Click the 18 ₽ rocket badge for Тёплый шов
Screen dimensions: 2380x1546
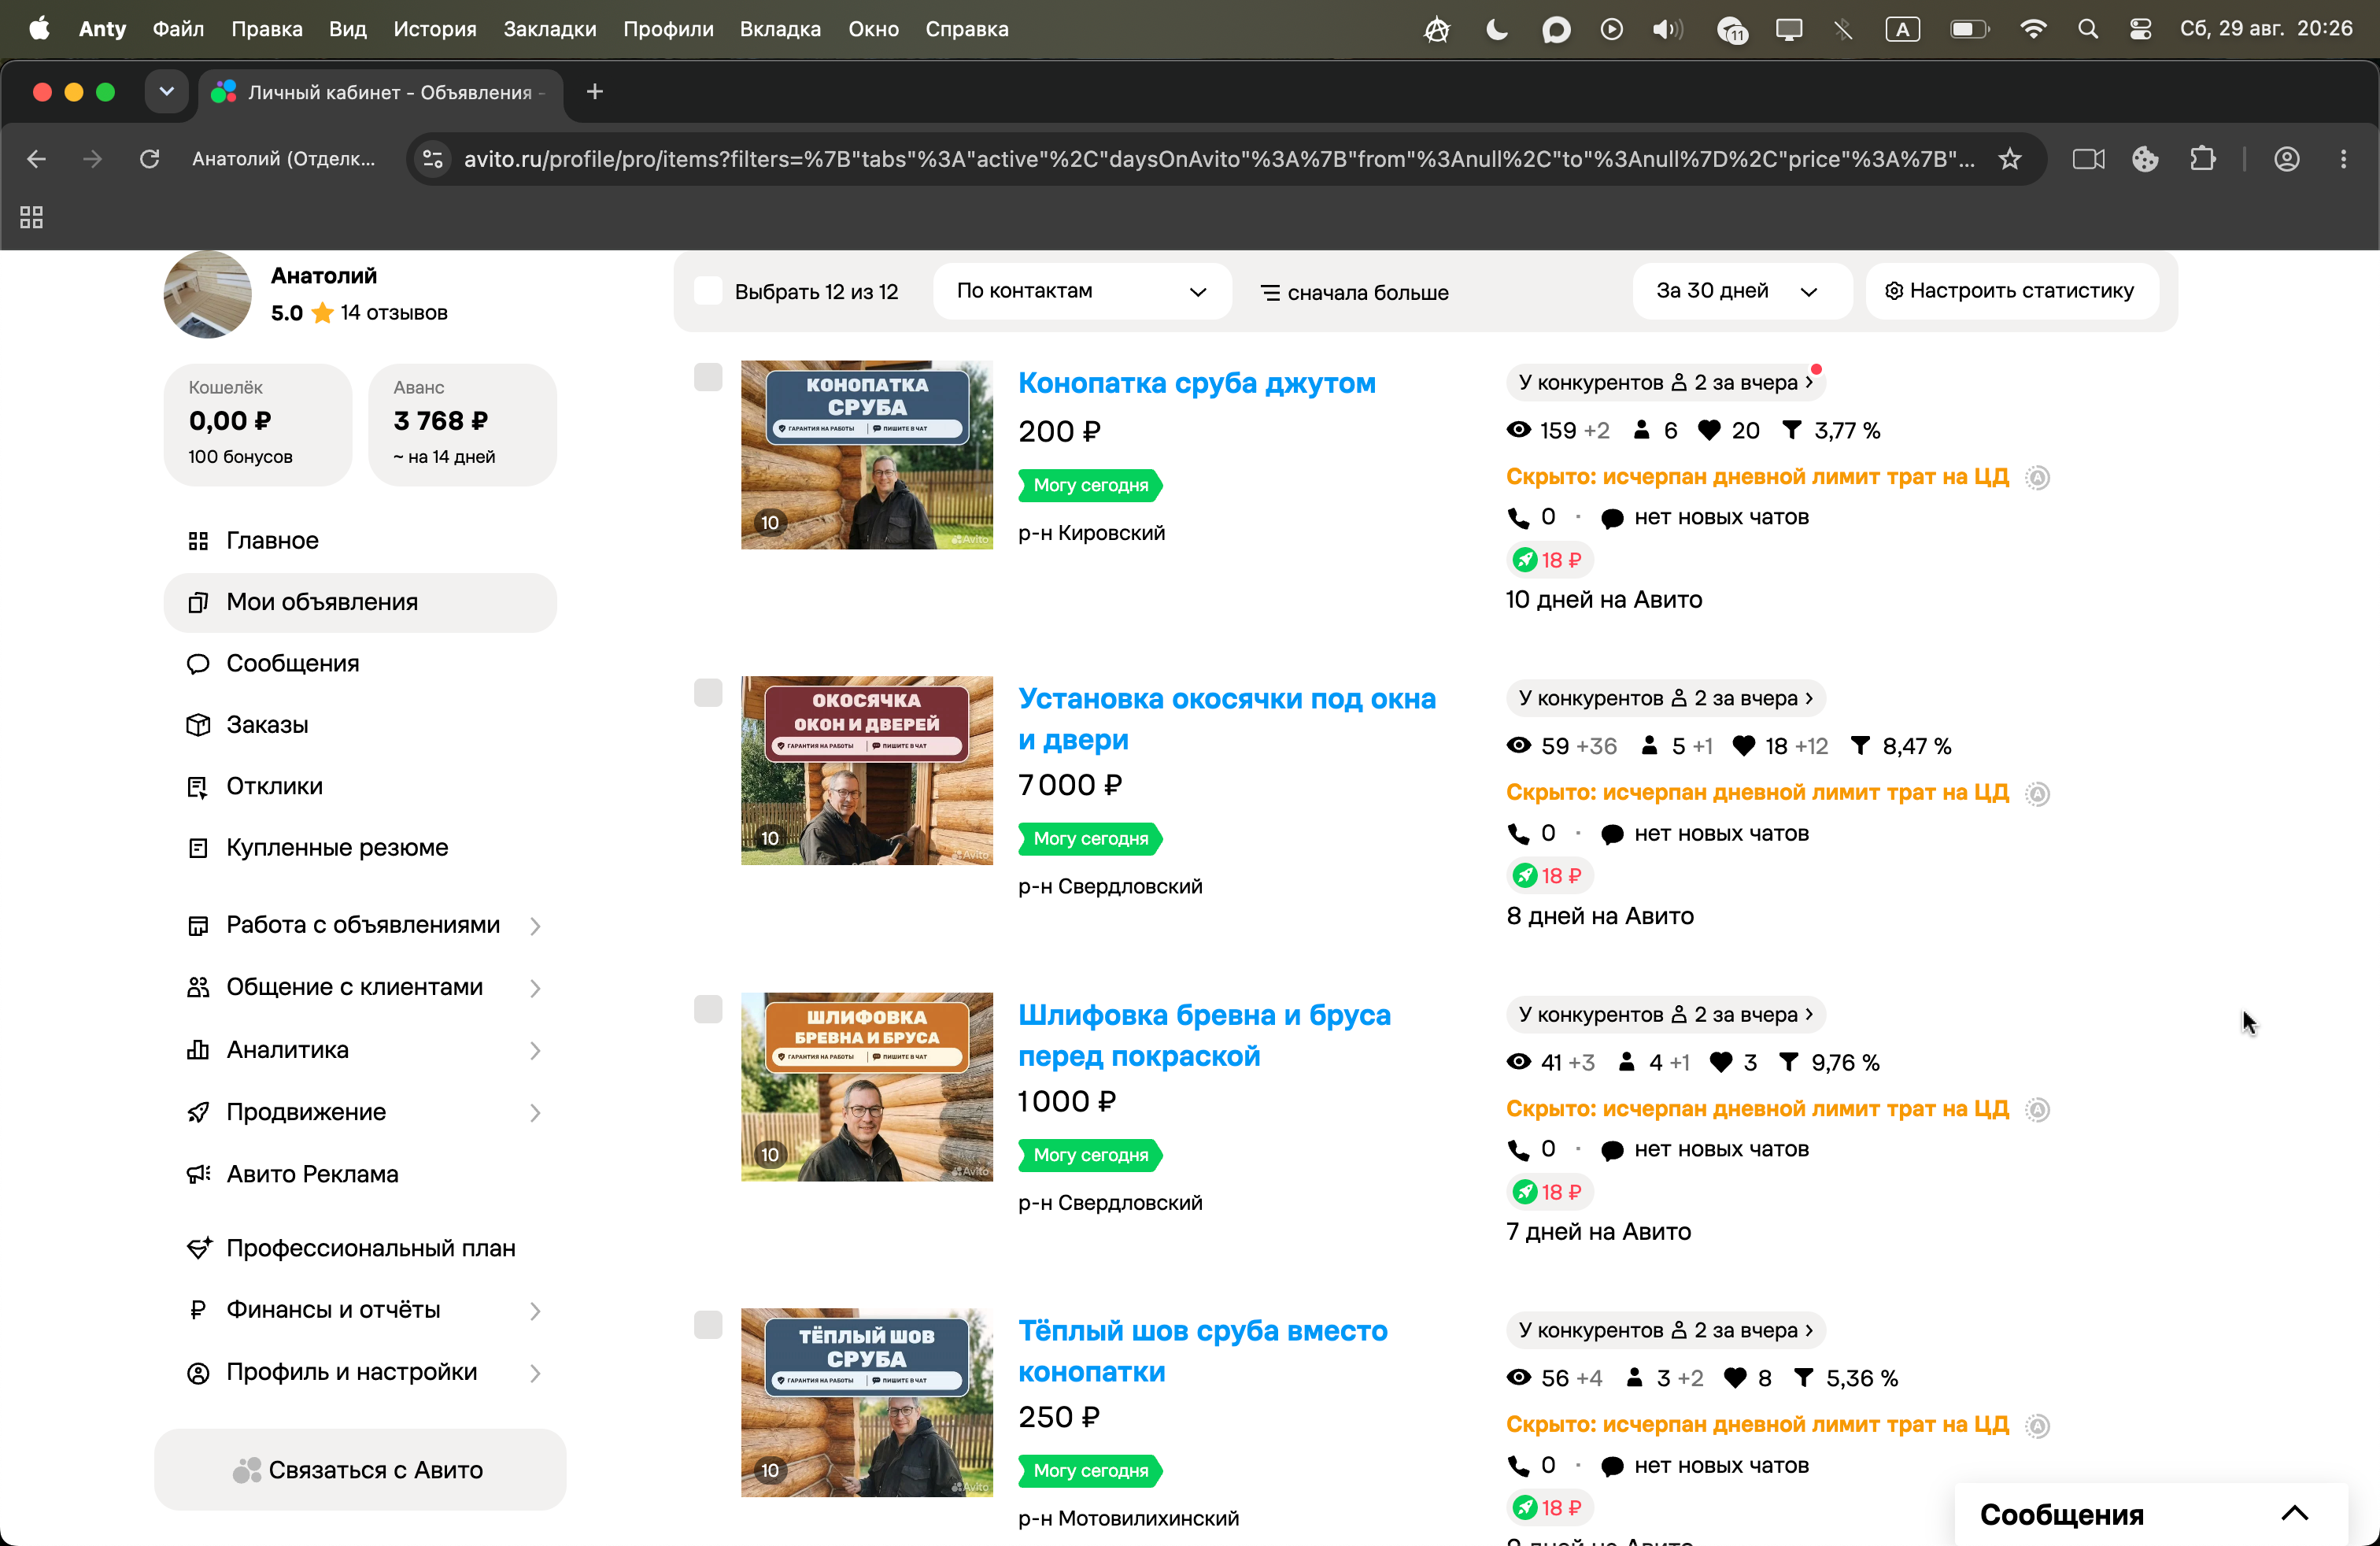point(1549,1508)
